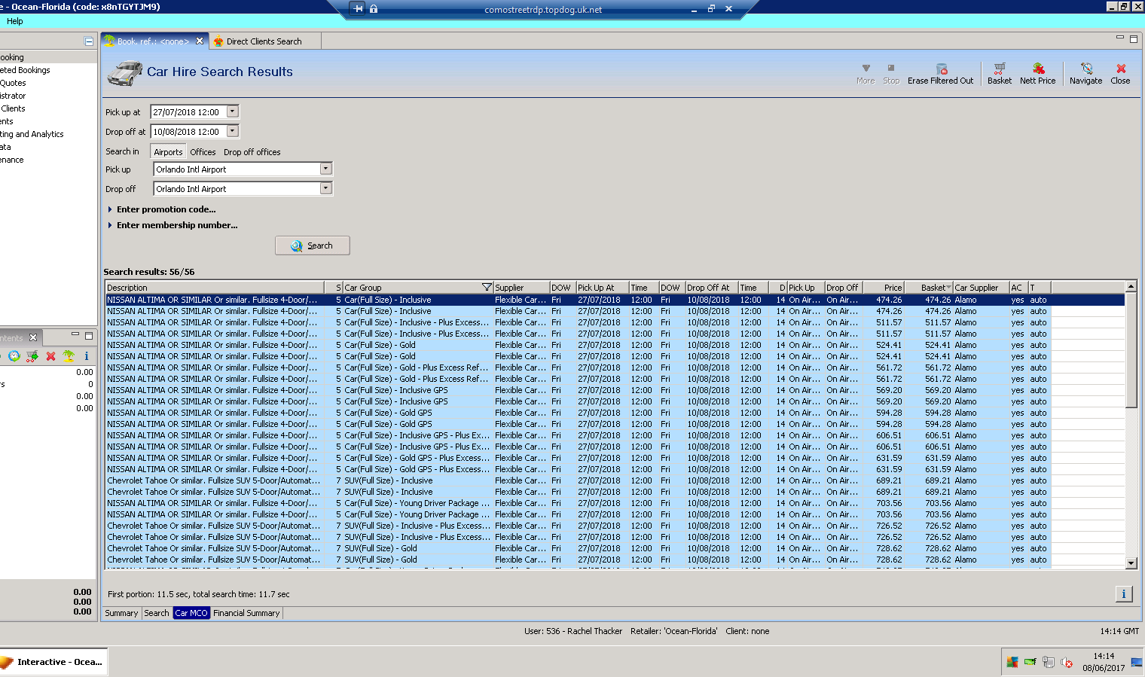Open the Financial Summary bottom tab

(x=246, y=613)
